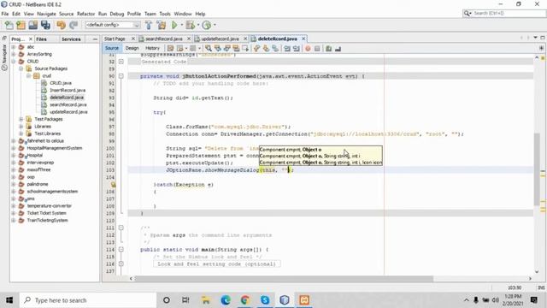Open the Debug Project dropdown arrow
Viewport: 547px width, 308px height.
pos(197,25)
